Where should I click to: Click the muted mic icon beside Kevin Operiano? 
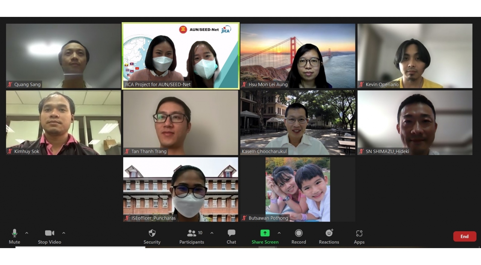[362, 84]
